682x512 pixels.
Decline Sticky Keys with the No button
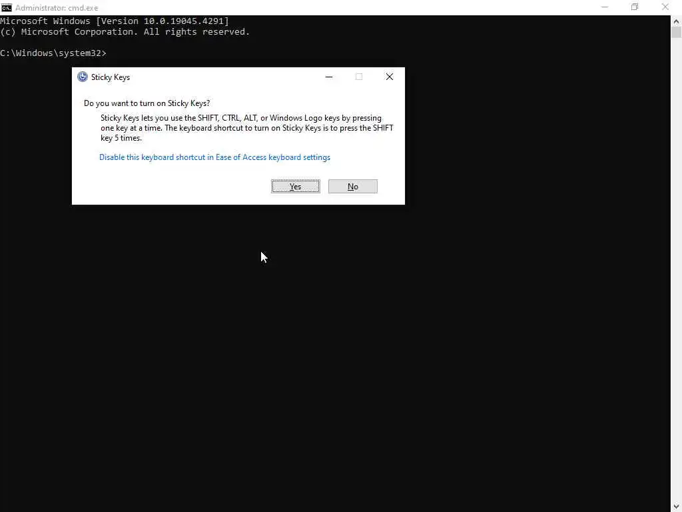[x=353, y=187]
